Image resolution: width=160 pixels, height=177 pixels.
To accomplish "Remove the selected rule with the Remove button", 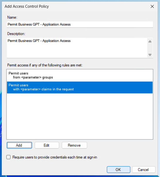I will pos(74,145).
